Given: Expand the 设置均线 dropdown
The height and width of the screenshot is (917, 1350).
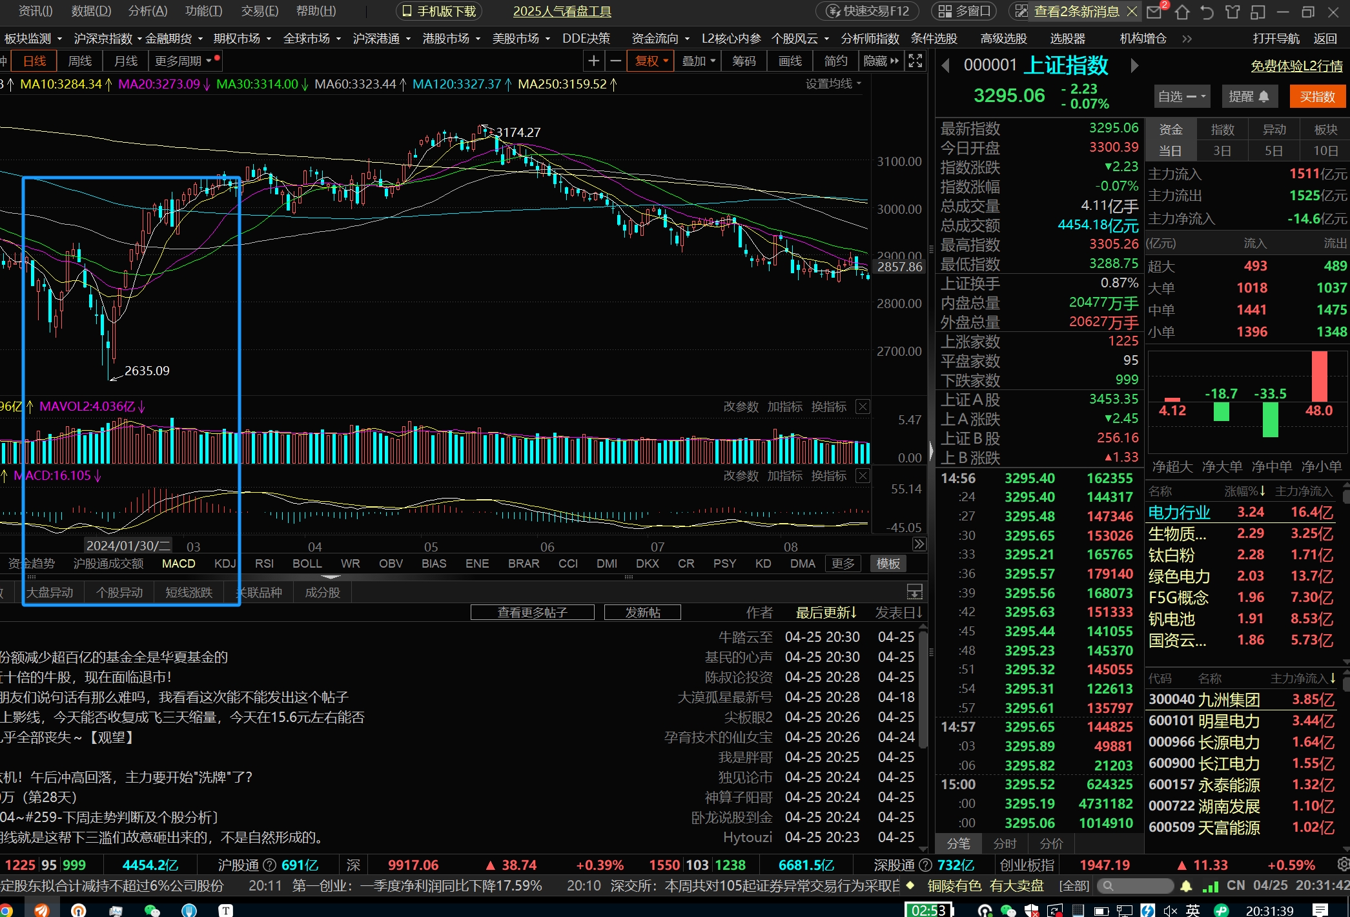Looking at the screenshot, I should click(x=834, y=84).
